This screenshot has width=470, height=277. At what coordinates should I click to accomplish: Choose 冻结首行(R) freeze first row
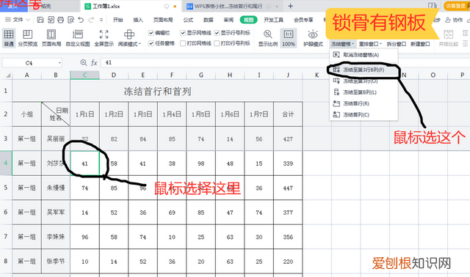364,103
